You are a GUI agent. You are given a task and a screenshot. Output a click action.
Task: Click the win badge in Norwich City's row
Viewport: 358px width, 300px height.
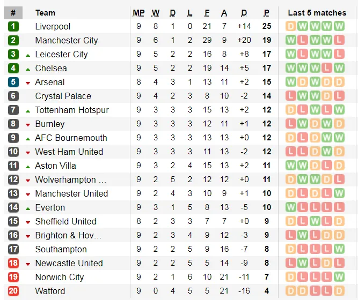click(339, 277)
